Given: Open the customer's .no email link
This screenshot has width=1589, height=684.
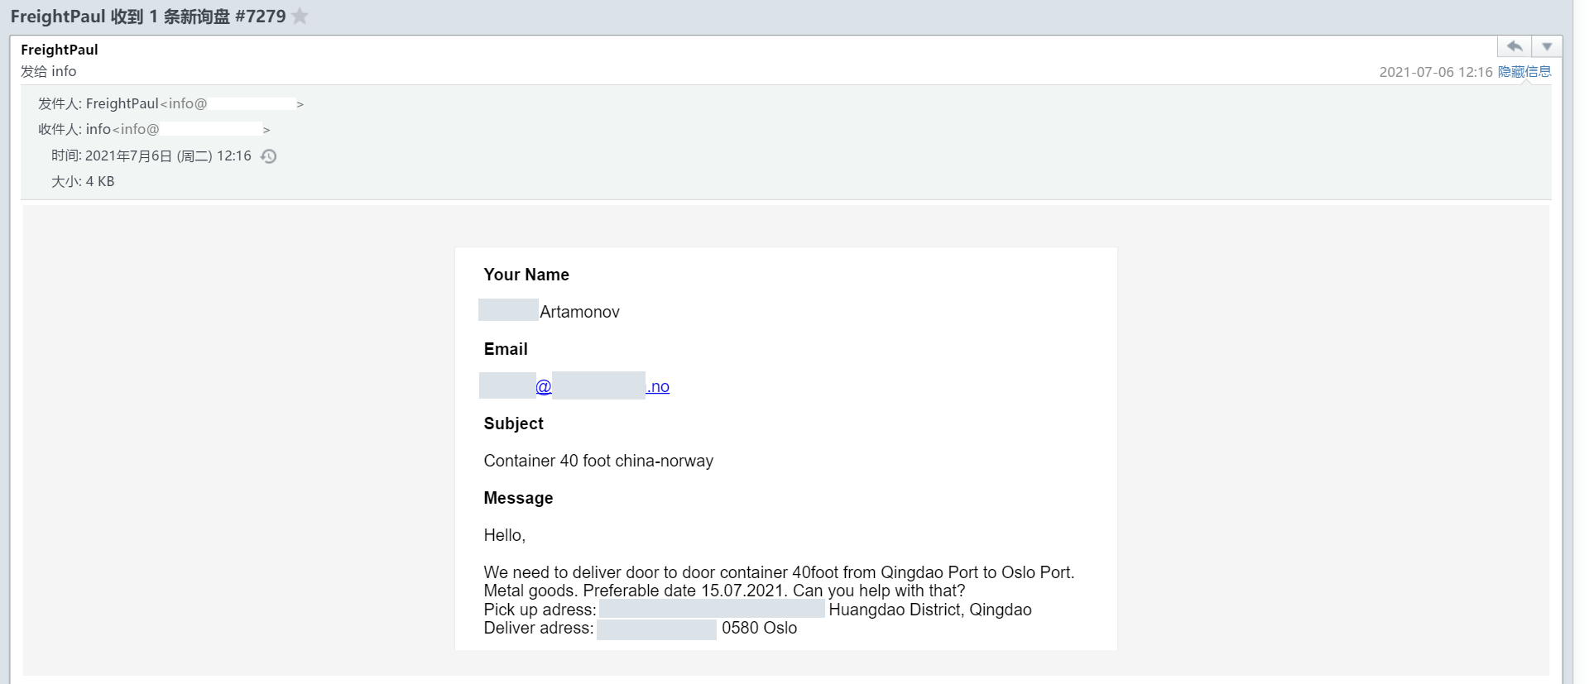Looking at the screenshot, I should tap(657, 386).
